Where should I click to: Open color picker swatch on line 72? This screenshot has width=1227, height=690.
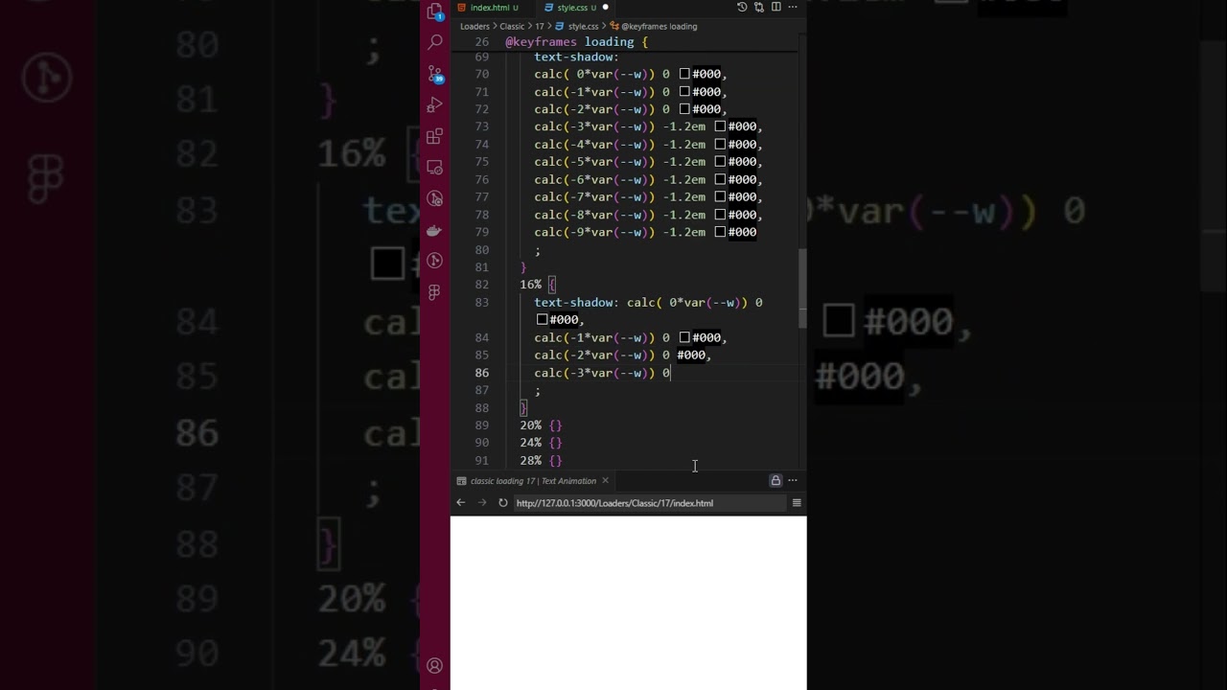pos(684,109)
